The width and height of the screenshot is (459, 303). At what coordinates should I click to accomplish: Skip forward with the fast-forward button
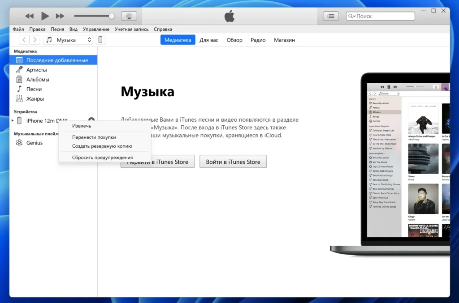[60, 16]
